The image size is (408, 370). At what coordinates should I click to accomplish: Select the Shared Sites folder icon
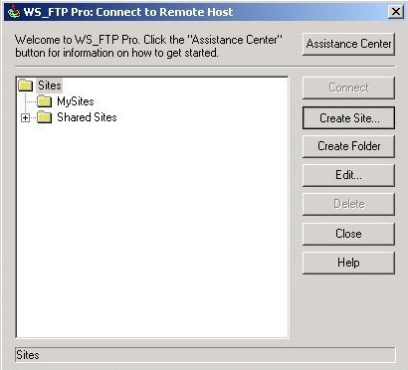44,117
